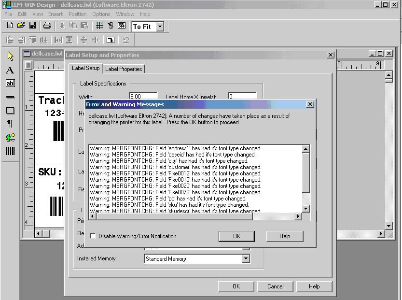Open the Position menu
This screenshot has width=402, height=300.
tap(77, 14)
